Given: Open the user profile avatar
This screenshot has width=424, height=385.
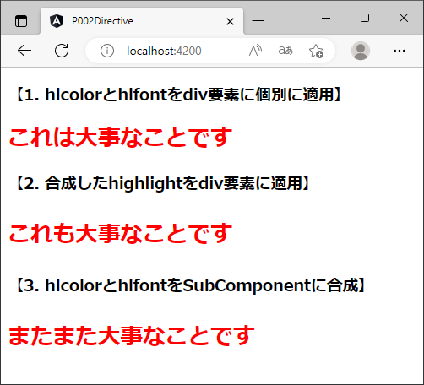Looking at the screenshot, I should point(361,51).
